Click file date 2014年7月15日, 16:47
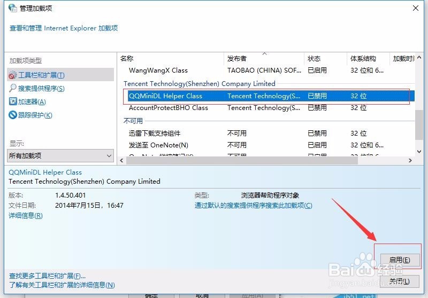Image resolution: width=428 pixels, height=298 pixels. click(89, 206)
